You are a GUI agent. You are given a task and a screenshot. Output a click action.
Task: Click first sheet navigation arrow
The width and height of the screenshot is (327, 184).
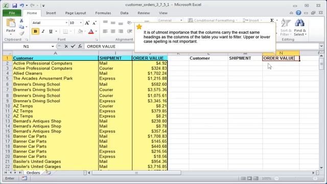pos(6,173)
